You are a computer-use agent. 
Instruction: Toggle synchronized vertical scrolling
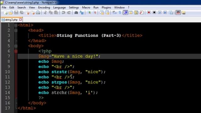pyautogui.click(x=102, y=13)
